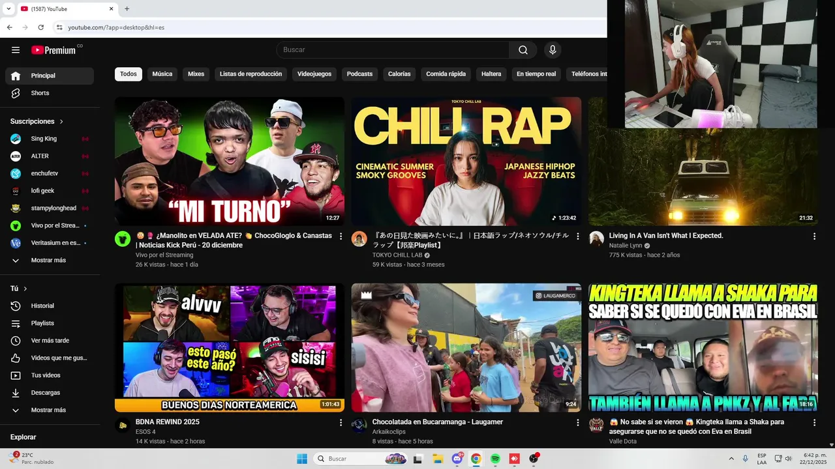The image size is (835, 469).
Task: Open options menu for Living In A Van
Action: 814,236
